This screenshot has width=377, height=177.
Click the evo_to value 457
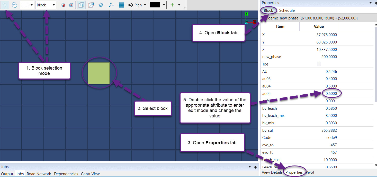coord(334,145)
